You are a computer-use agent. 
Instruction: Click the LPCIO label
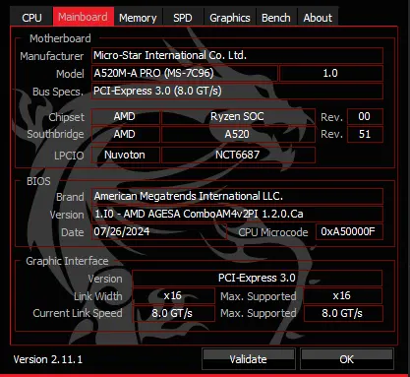click(69, 156)
